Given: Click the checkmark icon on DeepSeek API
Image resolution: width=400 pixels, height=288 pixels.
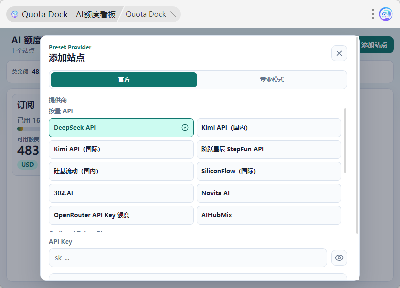Looking at the screenshot, I should 185,128.
